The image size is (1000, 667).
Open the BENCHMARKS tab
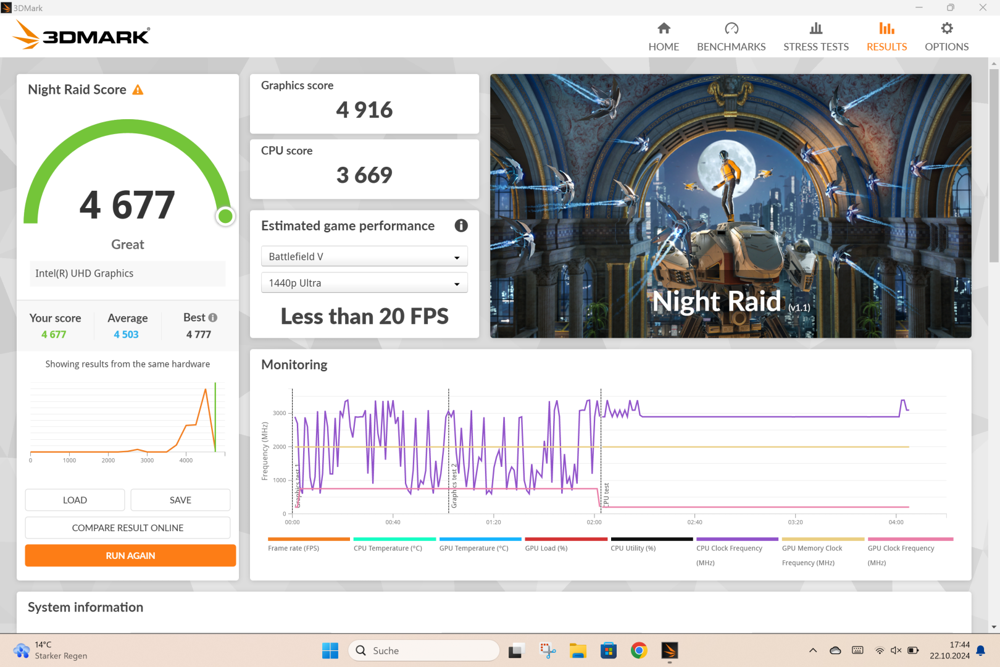[731, 37]
